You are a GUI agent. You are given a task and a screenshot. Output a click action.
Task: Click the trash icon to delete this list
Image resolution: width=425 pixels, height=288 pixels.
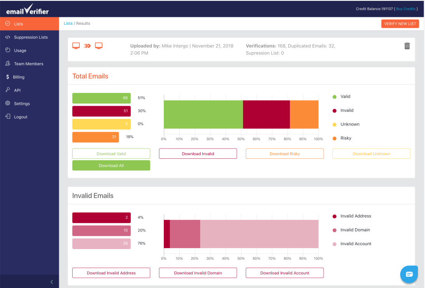[407, 46]
